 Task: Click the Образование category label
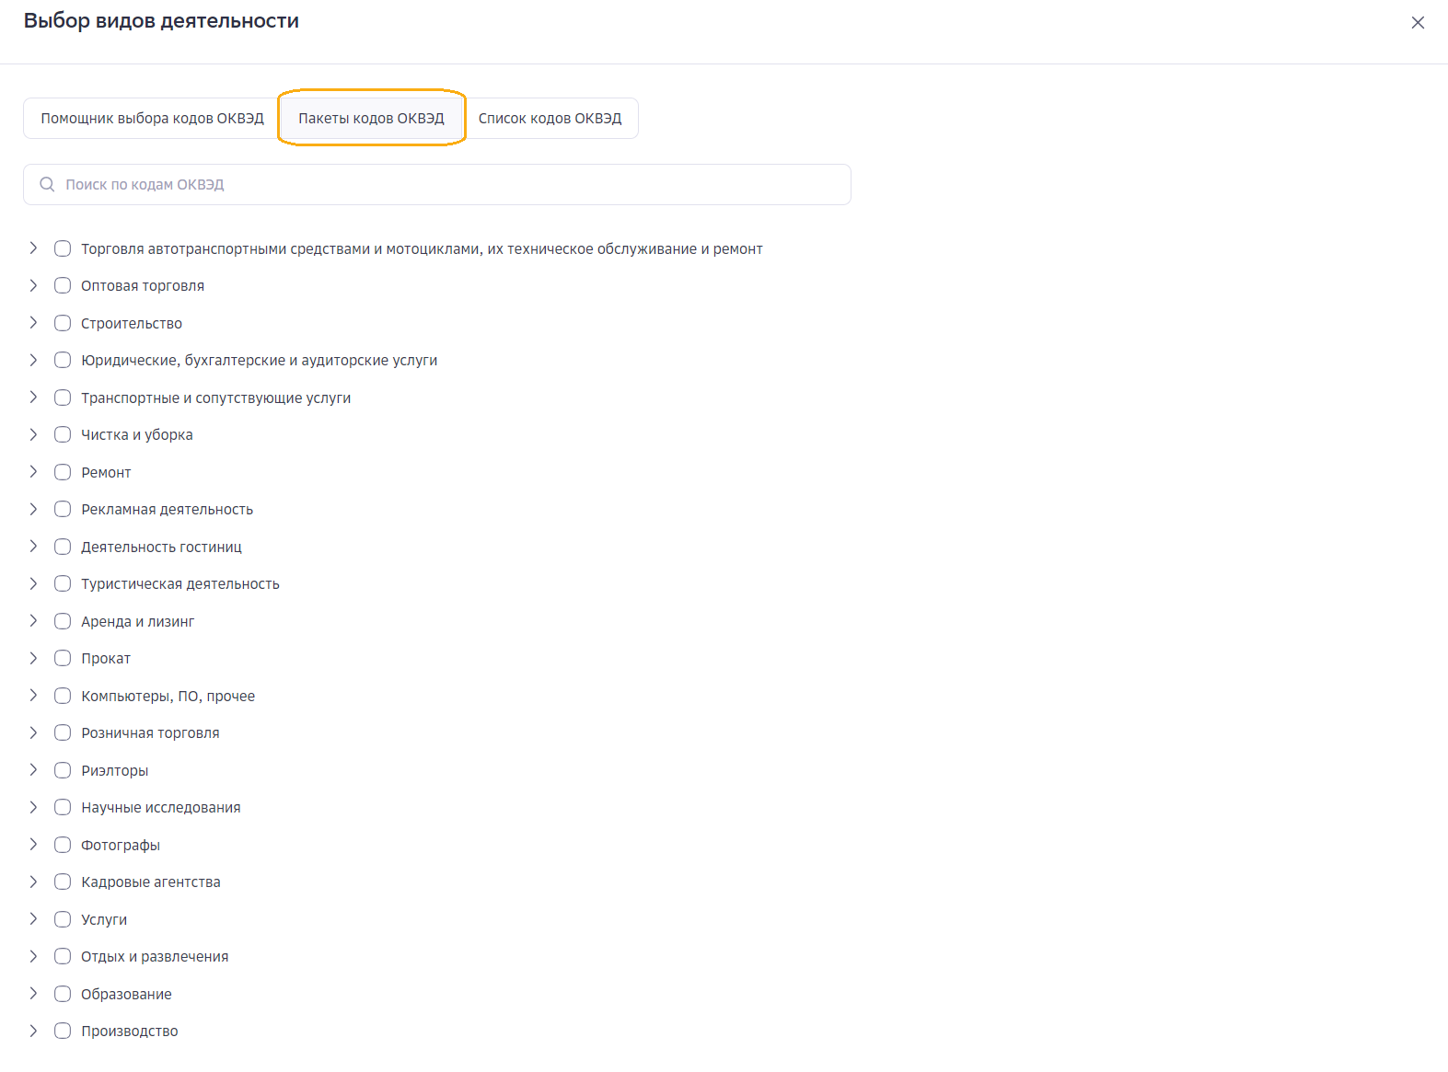[x=126, y=995]
